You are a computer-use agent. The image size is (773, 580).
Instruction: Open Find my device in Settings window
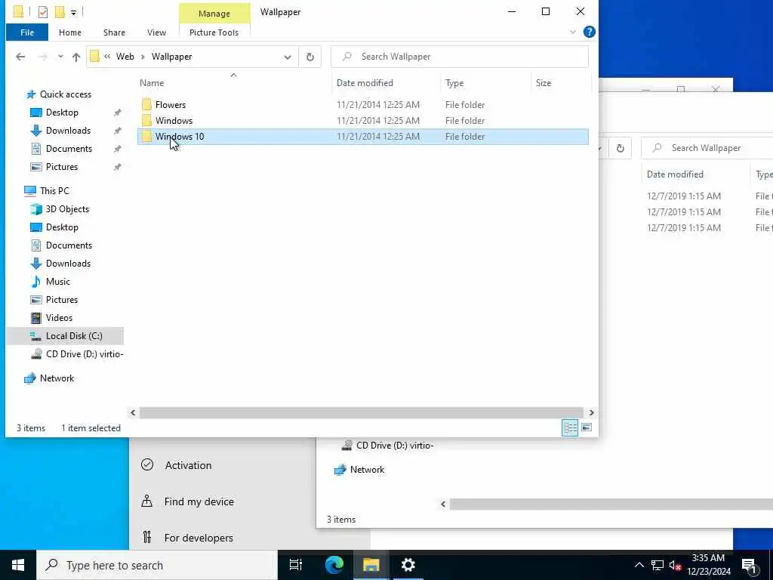(199, 501)
